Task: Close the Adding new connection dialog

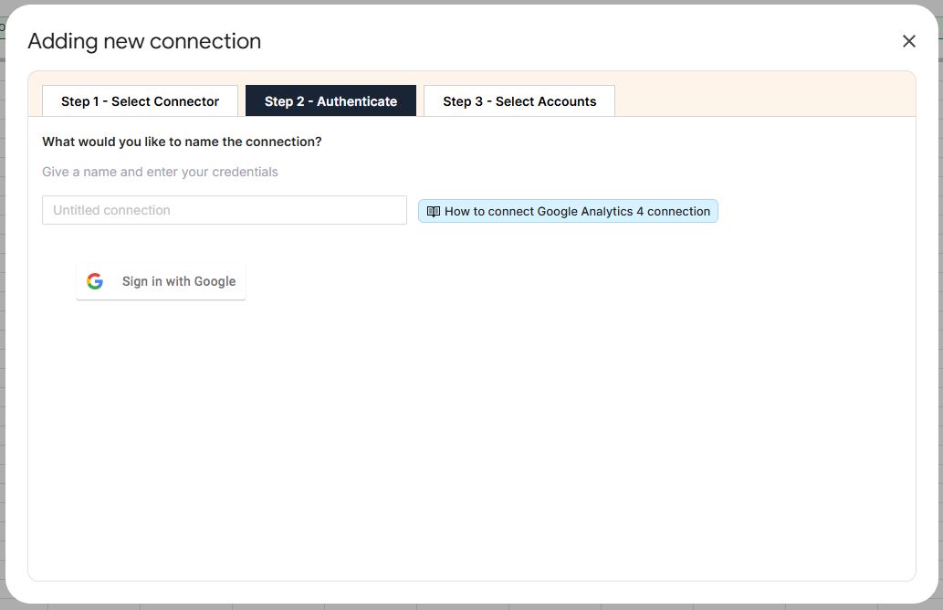Action: pos(908,41)
